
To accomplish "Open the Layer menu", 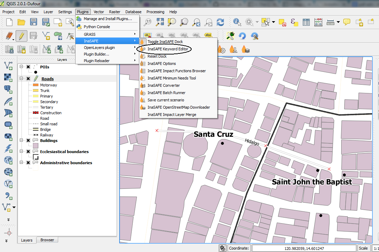I will pyautogui.click(x=48, y=12).
